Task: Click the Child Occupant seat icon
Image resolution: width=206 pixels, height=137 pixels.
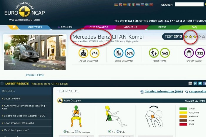Action: (119, 53)
